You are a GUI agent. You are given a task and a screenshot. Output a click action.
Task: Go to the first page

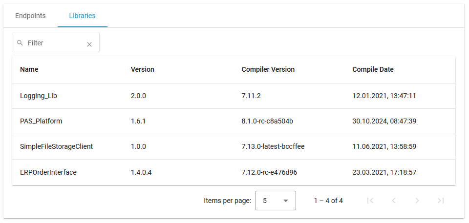pyautogui.click(x=370, y=201)
